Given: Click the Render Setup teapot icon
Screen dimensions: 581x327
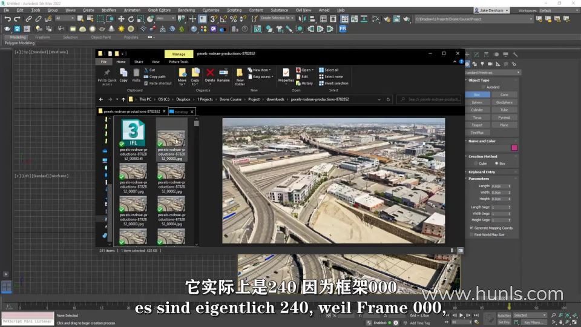Looking at the screenshot, I should (x=387, y=19).
